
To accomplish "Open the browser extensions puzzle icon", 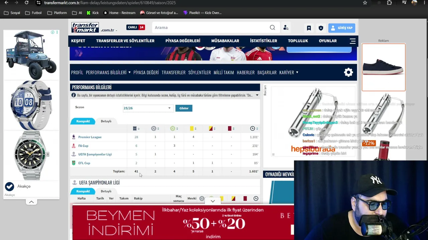I will (x=390, y=3).
